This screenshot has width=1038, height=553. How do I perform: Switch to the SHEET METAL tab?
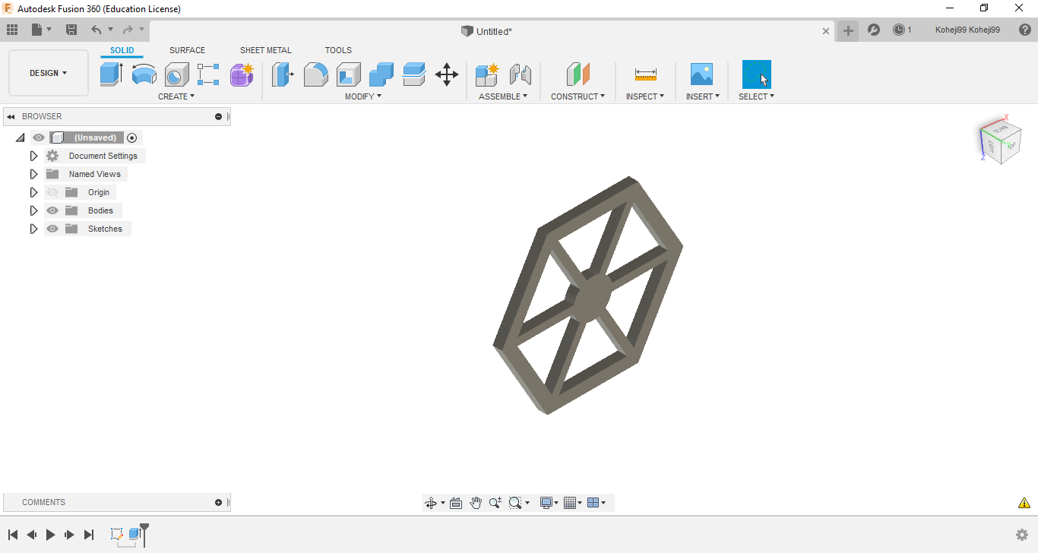pyautogui.click(x=266, y=51)
